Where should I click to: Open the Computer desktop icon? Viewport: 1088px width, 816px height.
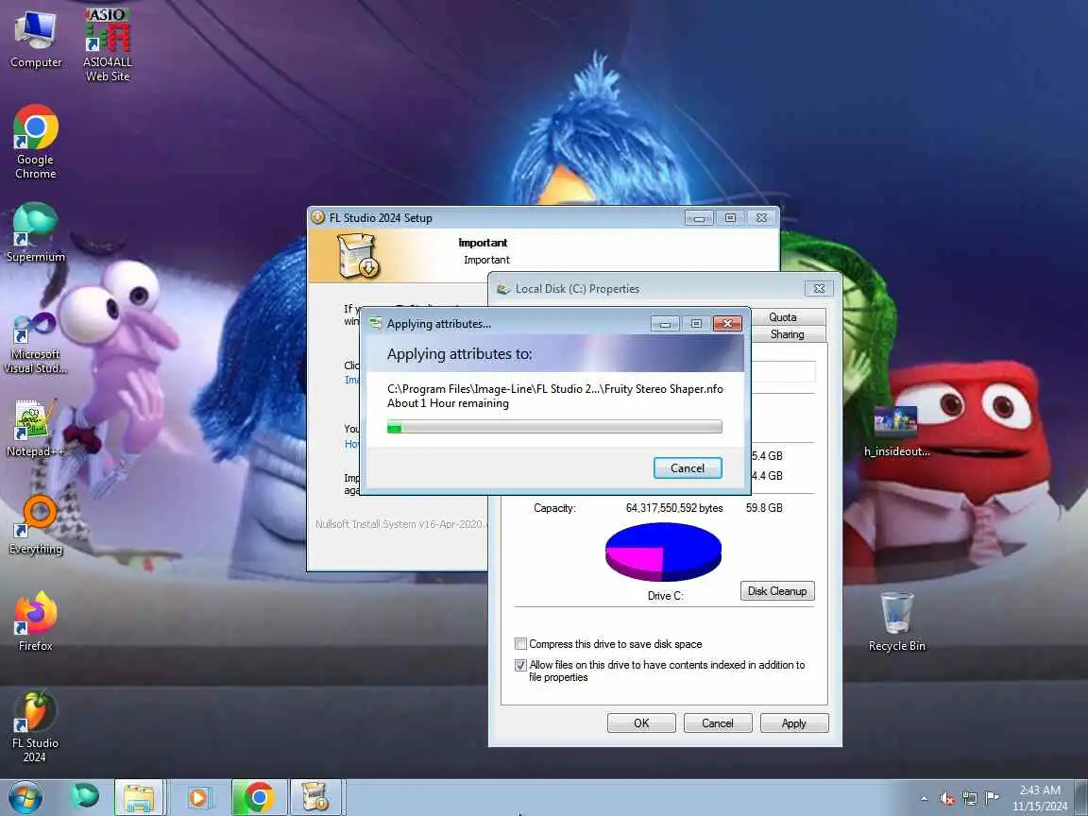[x=35, y=40]
